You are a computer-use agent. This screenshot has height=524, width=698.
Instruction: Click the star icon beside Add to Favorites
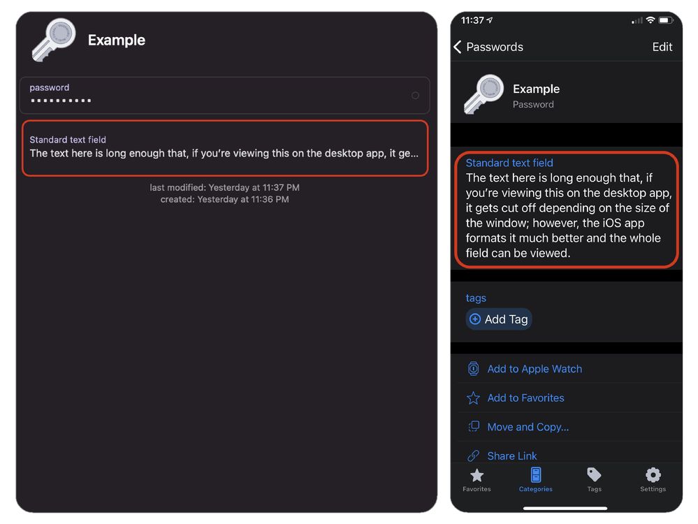(473, 398)
